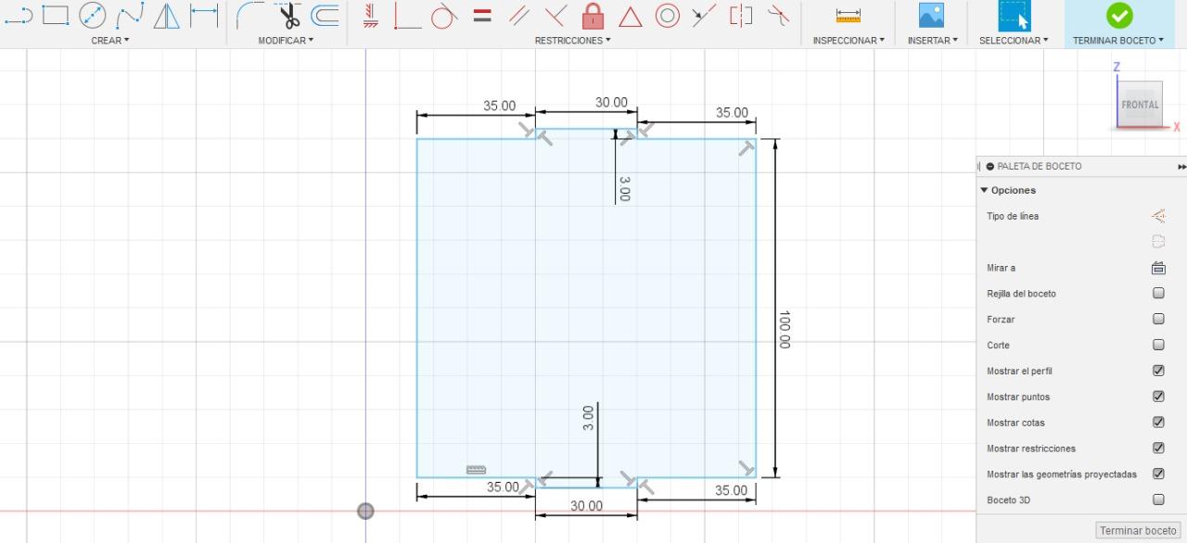The width and height of the screenshot is (1187, 543).
Task: Click the sketch origin point
Action: pos(365,511)
